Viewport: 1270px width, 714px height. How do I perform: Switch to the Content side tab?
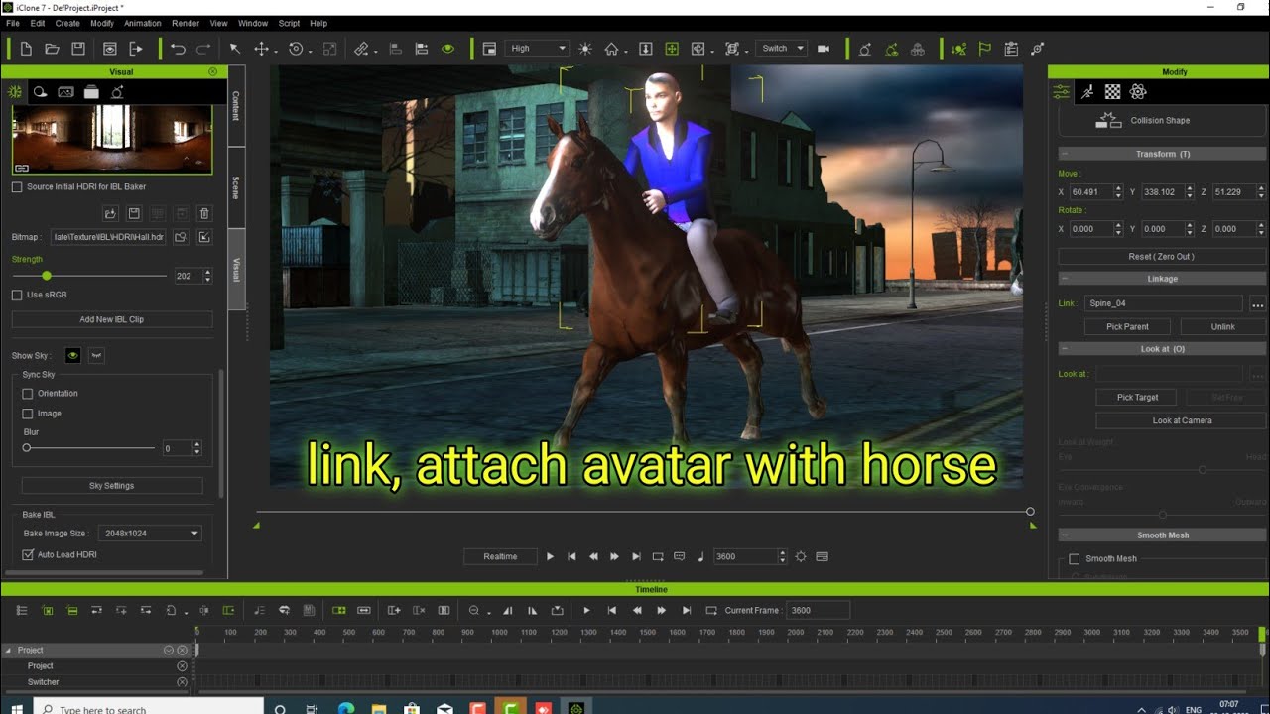236,105
